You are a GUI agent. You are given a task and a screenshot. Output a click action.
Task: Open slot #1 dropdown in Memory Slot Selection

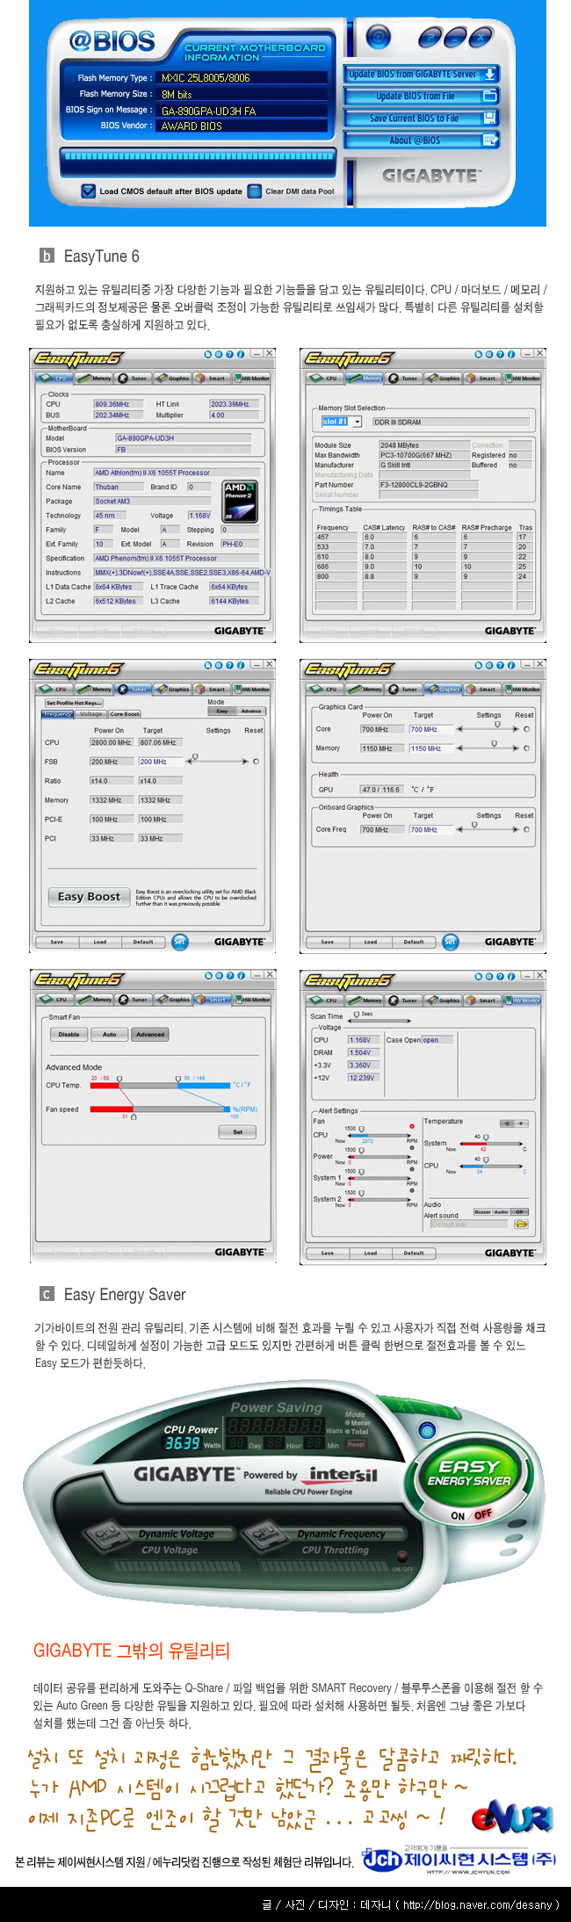342,422
